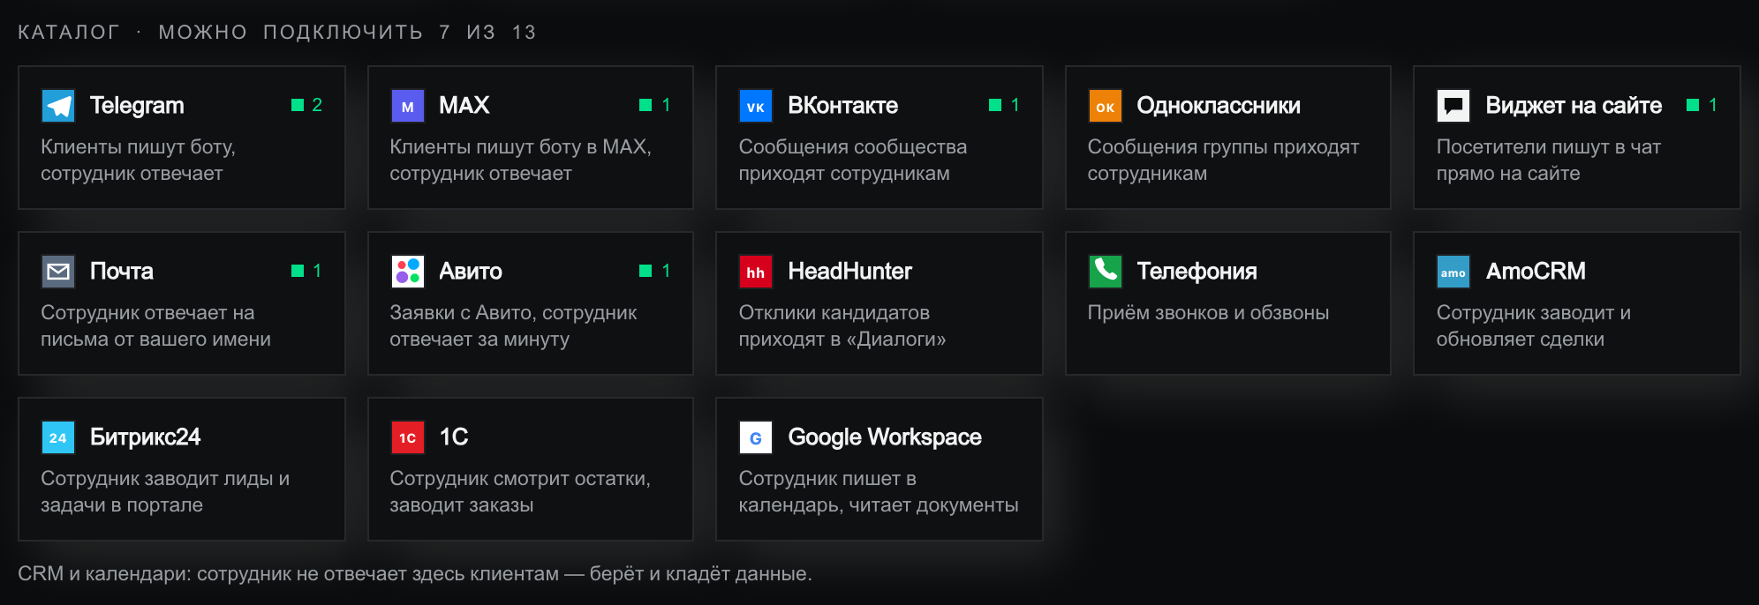This screenshot has height=605, width=1759.
Task: Click text 'Отклики кандидатов приходят в «Диалоги»'
Action: [842, 326]
